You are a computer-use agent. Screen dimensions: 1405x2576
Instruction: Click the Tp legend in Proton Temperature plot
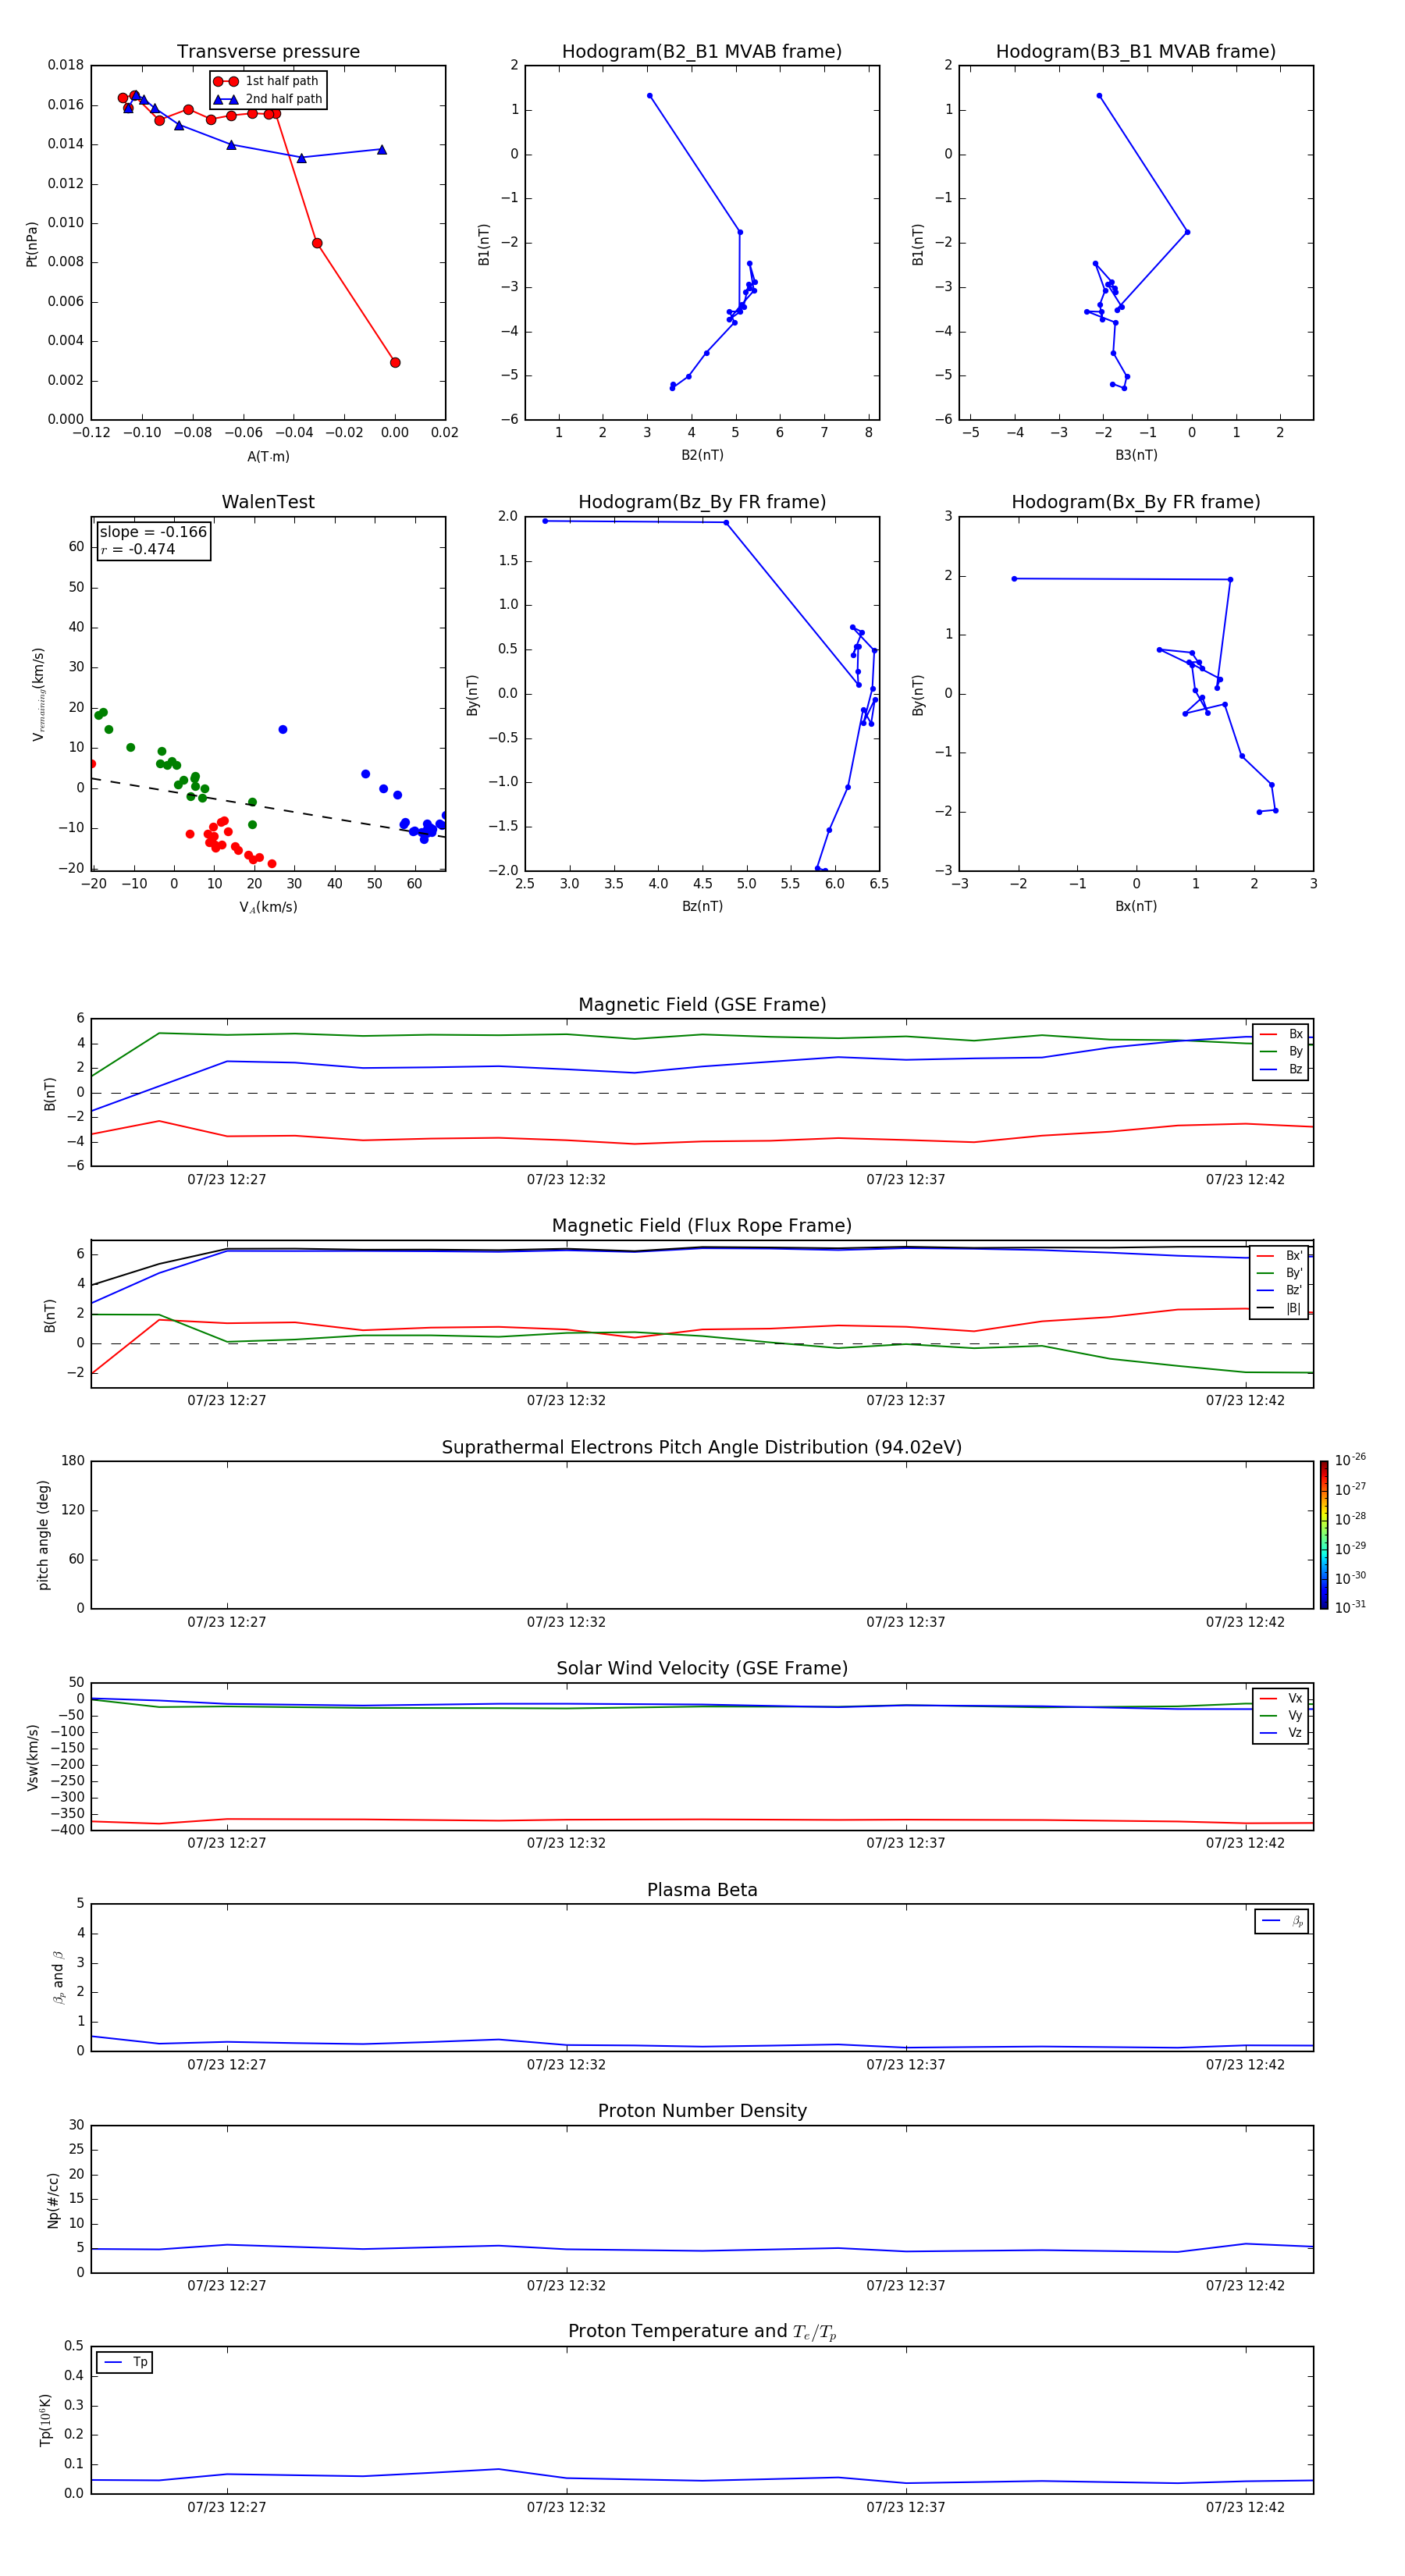(x=125, y=2362)
